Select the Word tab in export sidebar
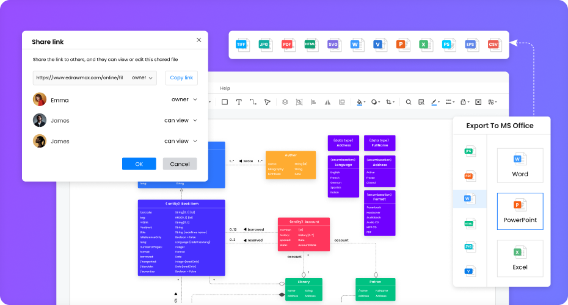Screen dimensions: 568x305 pos(470,198)
